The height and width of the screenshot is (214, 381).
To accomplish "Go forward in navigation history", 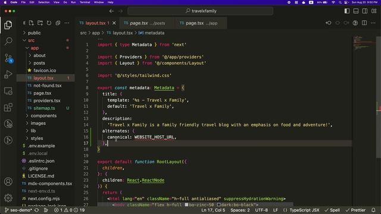I will click(120, 11).
